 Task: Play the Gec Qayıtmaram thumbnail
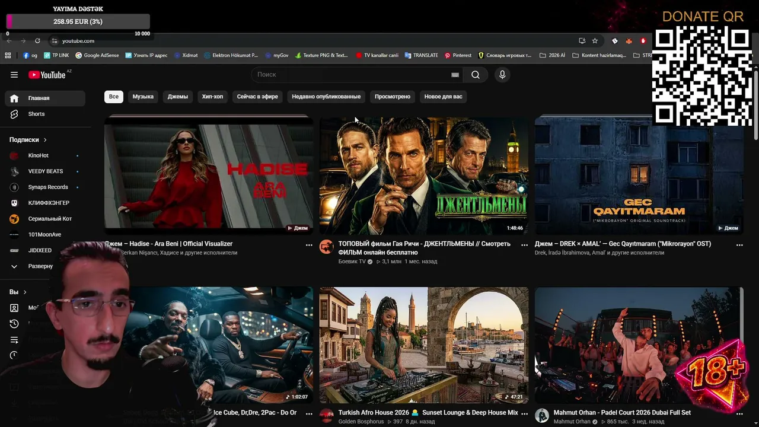639,175
